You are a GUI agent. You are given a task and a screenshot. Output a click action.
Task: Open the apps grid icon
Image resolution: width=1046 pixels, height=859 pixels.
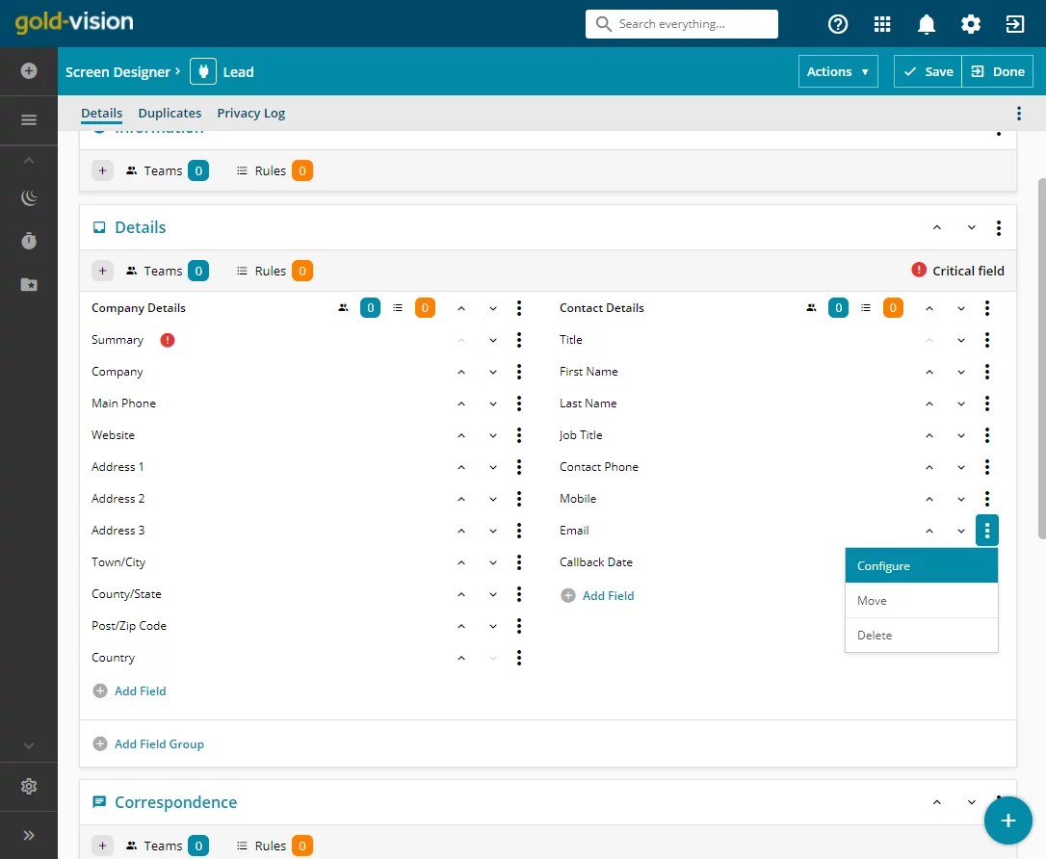point(882,24)
